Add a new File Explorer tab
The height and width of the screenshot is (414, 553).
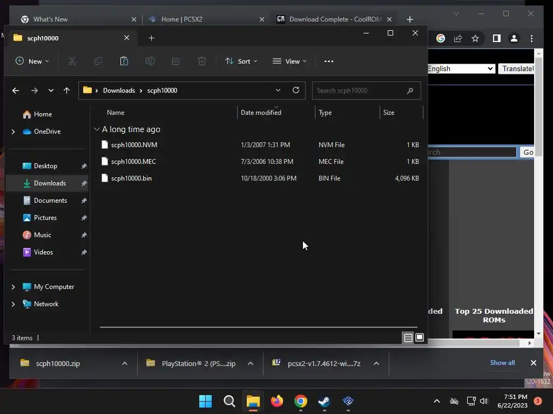coord(151,38)
